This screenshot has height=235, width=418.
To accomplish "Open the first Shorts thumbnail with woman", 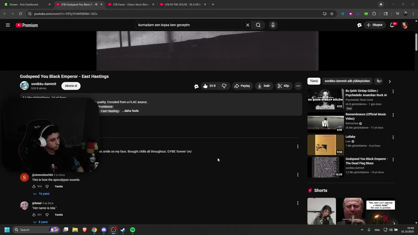I will pyautogui.click(x=321, y=211).
